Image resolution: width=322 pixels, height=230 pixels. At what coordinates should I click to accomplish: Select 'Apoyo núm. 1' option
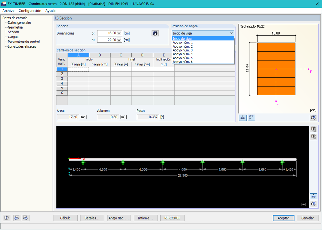[x=203, y=42]
